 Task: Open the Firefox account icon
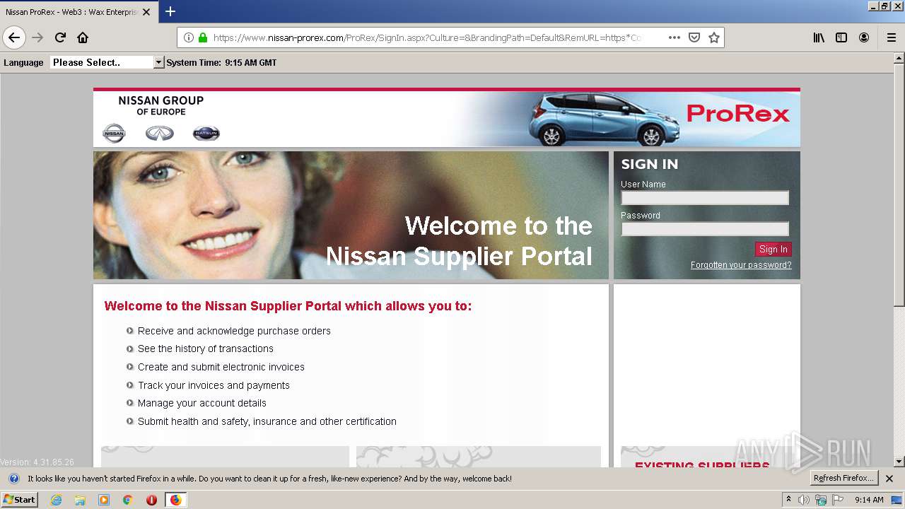point(864,37)
